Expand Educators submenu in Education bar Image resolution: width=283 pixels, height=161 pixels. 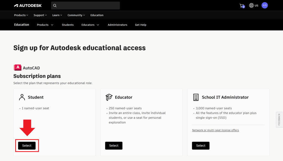pyautogui.click(x=90, y=25)
